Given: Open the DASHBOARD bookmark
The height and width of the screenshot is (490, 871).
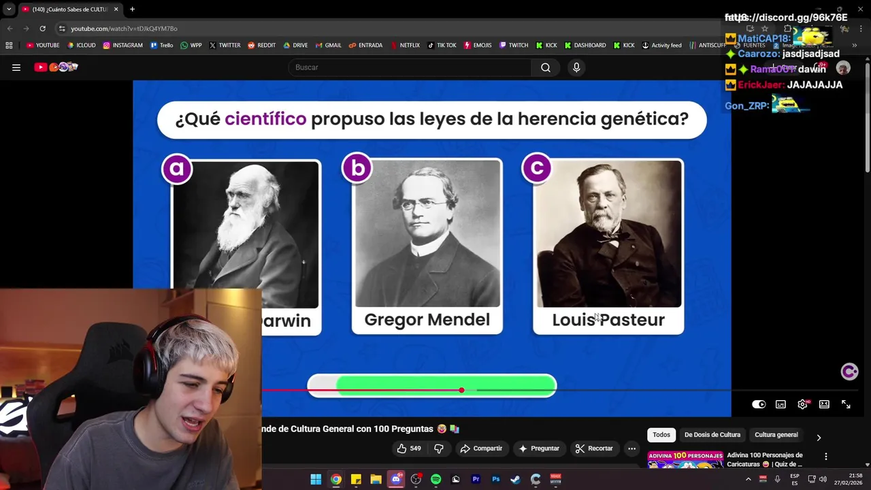Looking at the screenshot, I should pos(585,46).
